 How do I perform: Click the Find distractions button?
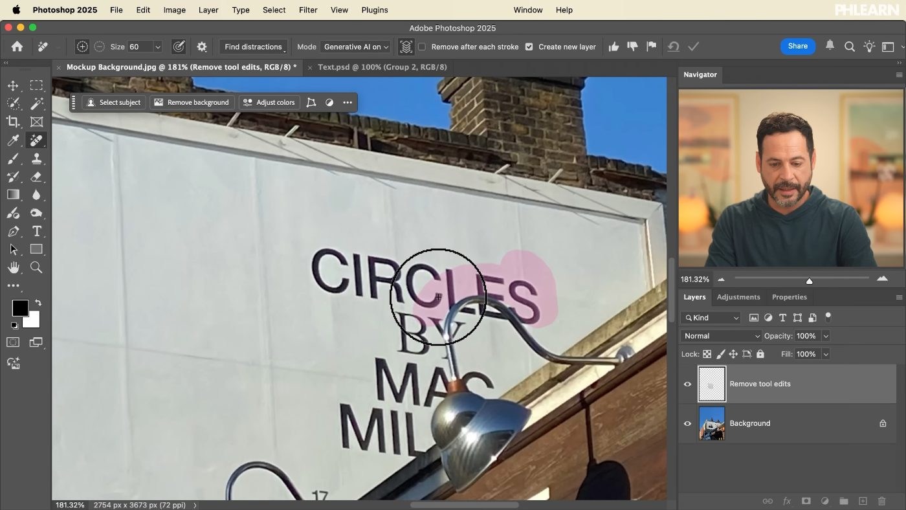pos(253,47)
